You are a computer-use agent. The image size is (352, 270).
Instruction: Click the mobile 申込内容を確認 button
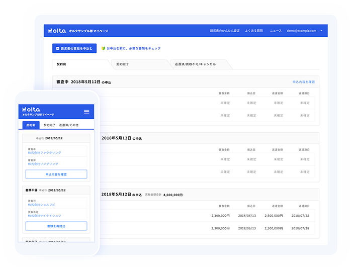(x=56, y=174)
